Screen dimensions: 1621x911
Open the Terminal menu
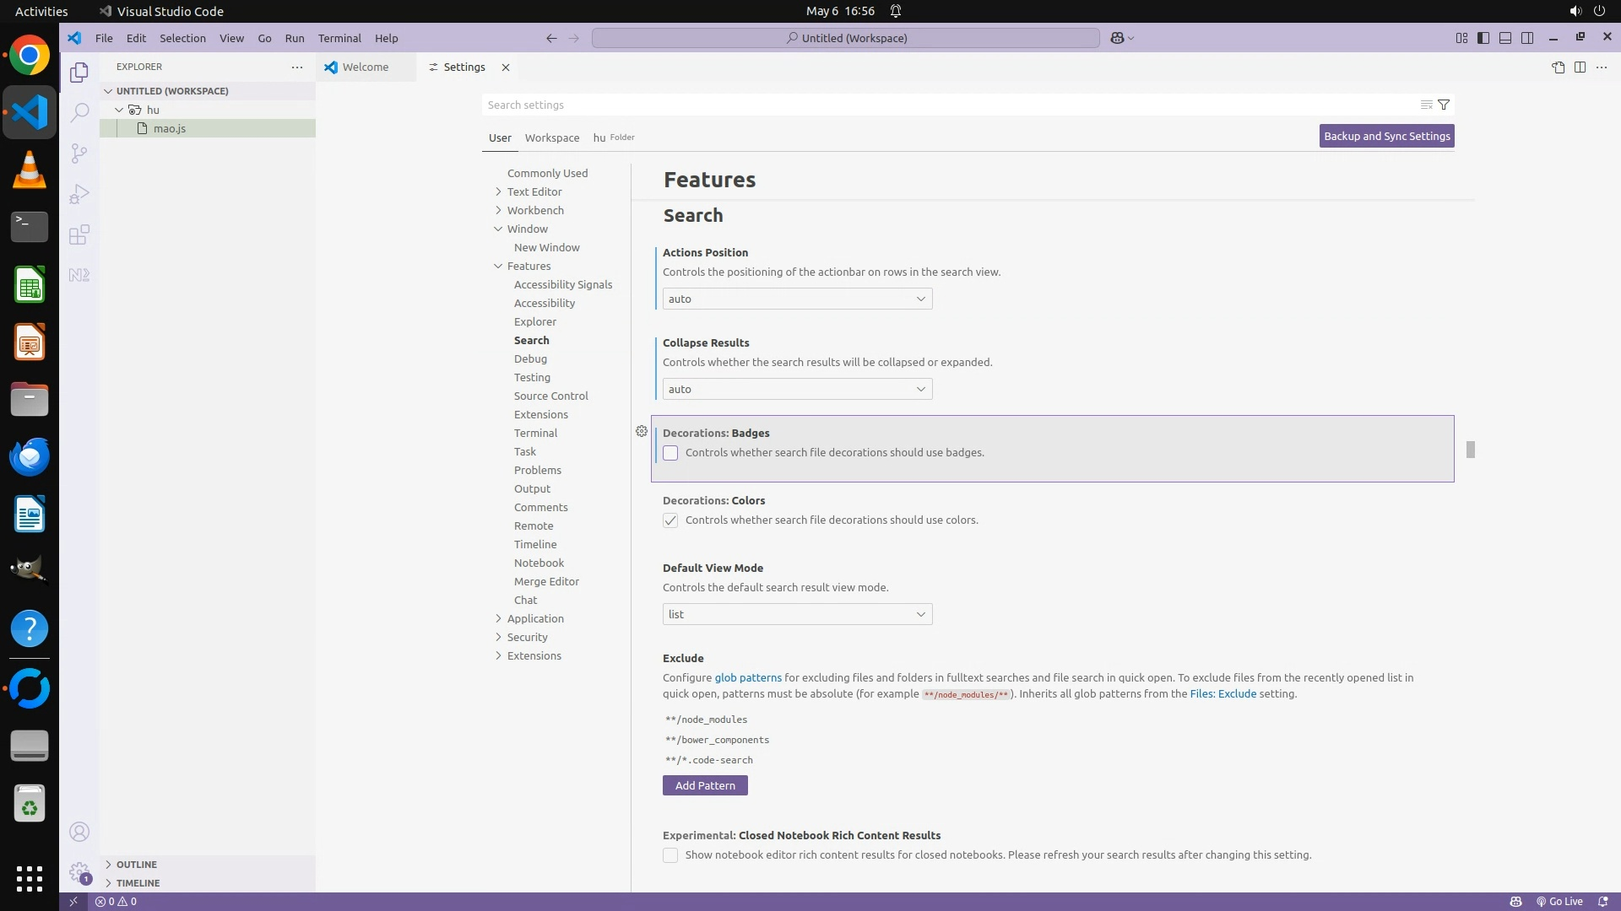click(339, 38)
